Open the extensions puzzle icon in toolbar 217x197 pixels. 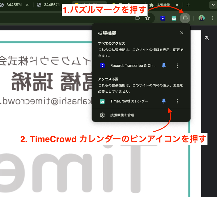(185, 18)
